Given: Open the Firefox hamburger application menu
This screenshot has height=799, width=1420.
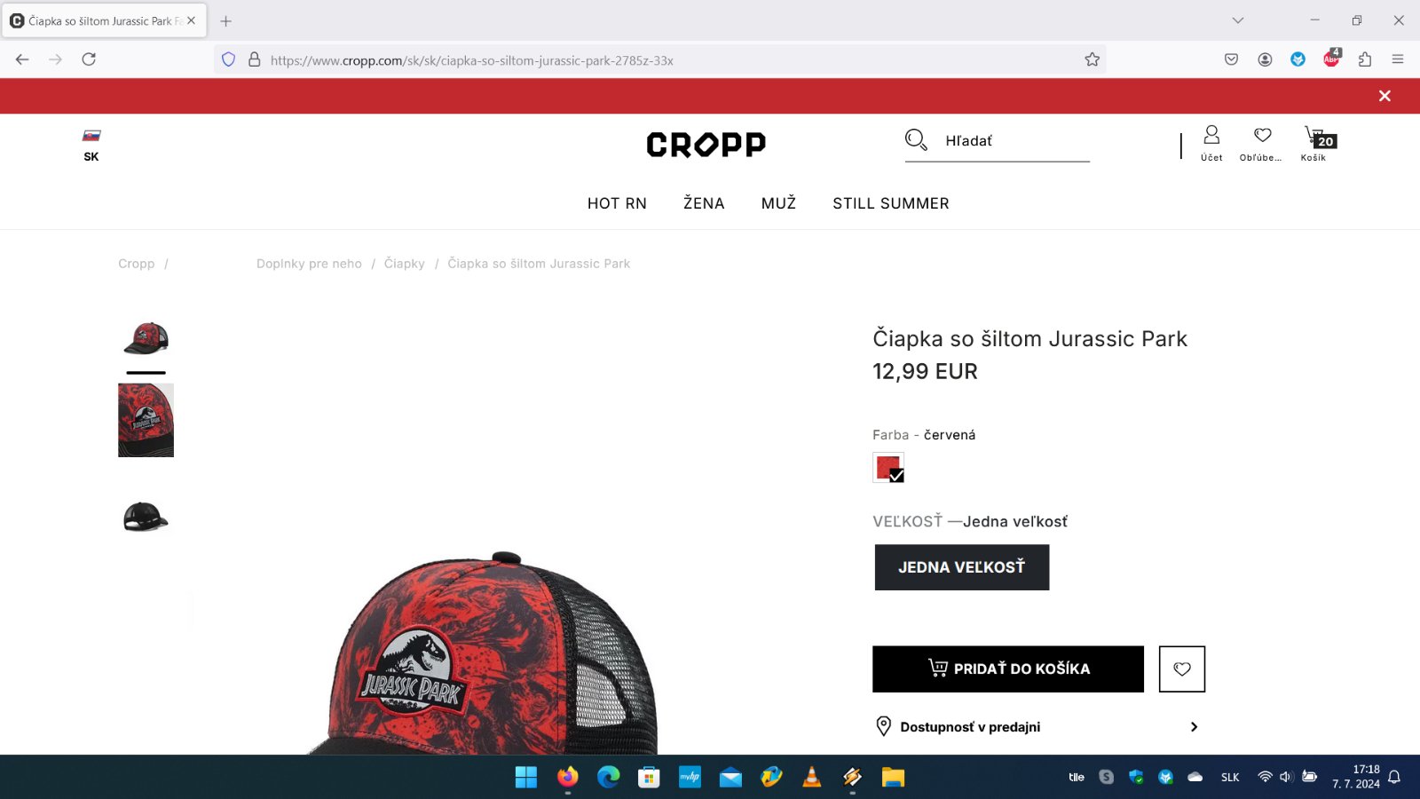Looking at the screenshot, I should coord(1398,59).
